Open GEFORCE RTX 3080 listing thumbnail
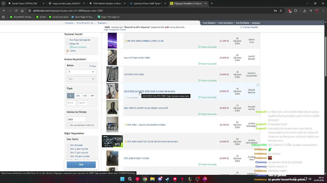 click(112, 74)
